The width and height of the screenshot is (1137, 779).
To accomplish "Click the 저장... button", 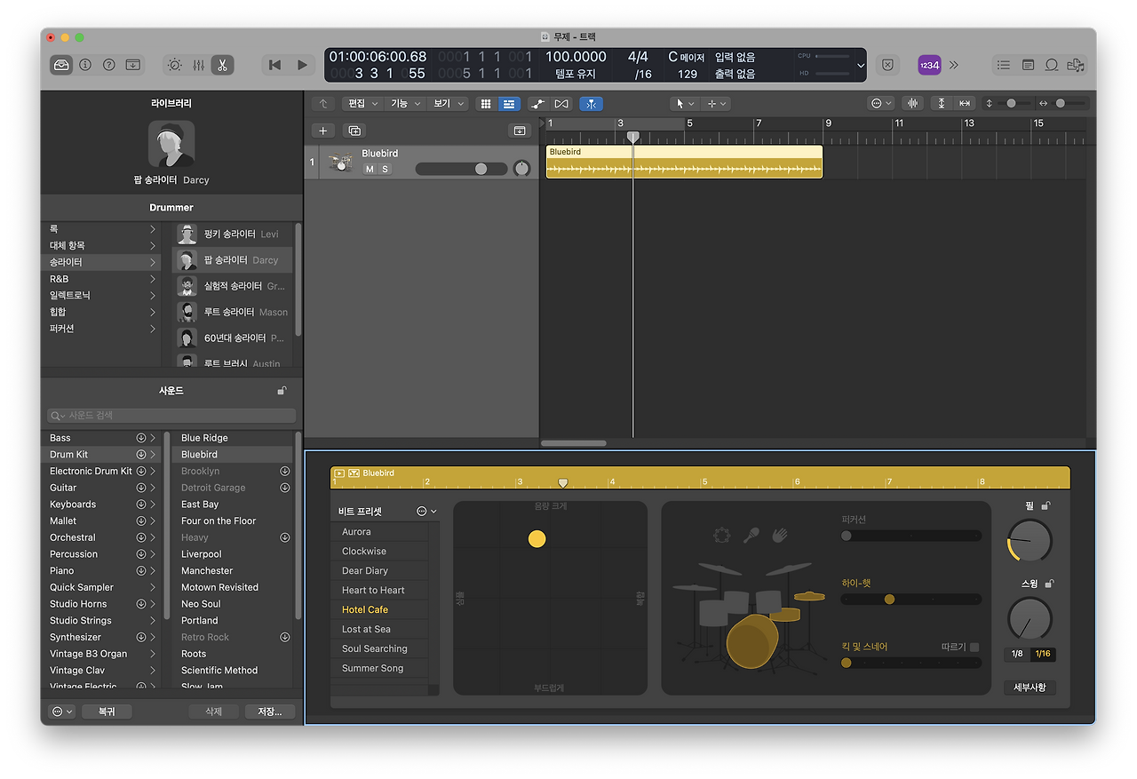I will point(270,711).
